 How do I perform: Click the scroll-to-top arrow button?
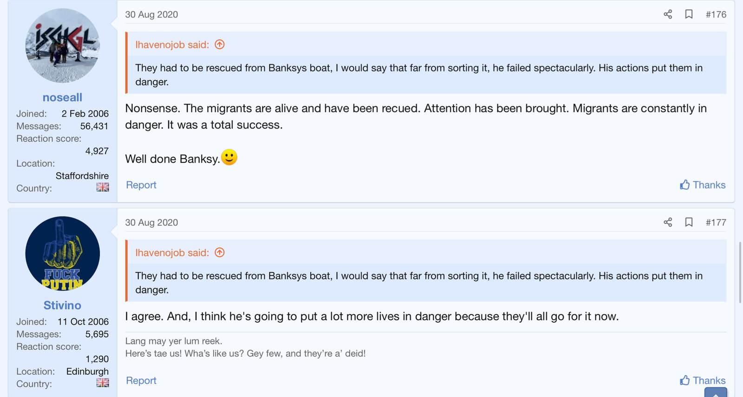coord(715,393)
